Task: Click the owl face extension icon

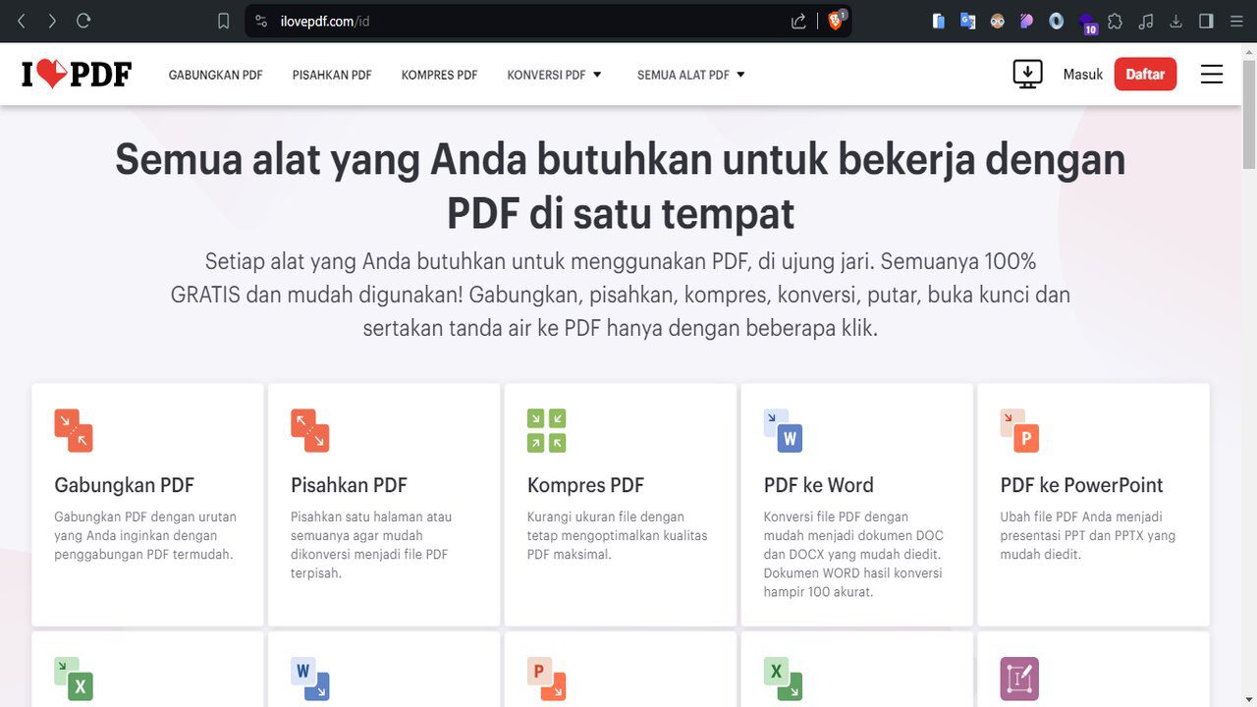Action: [998, 21]
